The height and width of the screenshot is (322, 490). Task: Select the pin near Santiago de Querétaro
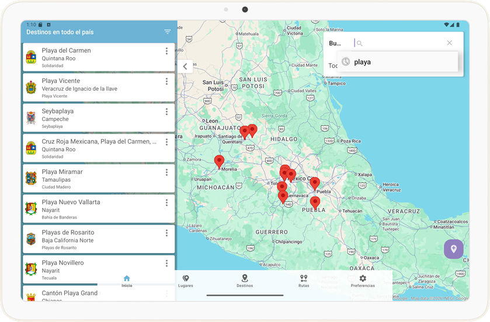coord(244,133)
